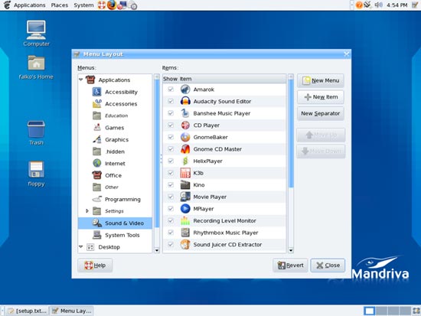Click the lifesaver help icon in top panel
The image size is (421, 316).
point(102,5)
